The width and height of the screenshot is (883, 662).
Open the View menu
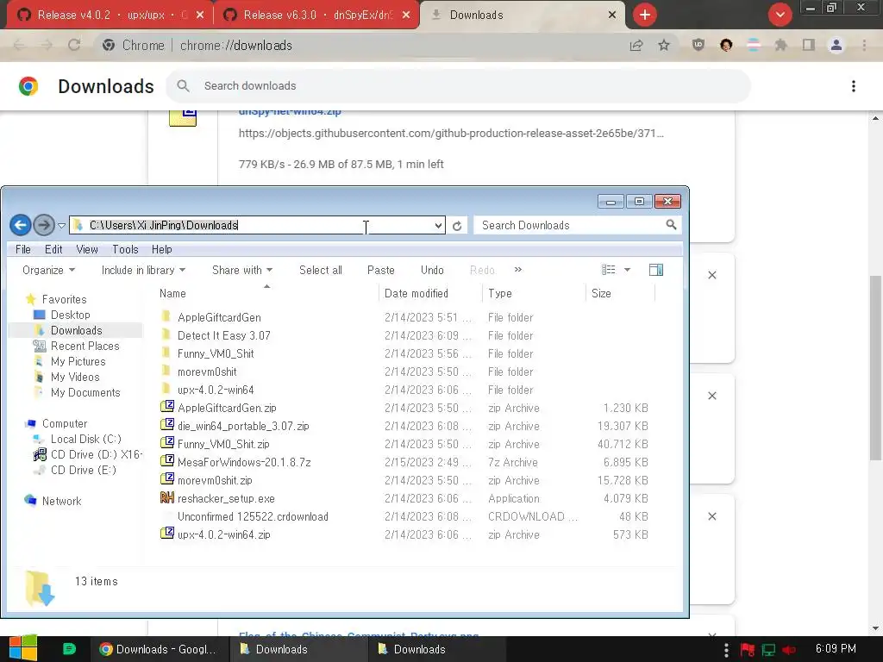(x=87, y=249)
